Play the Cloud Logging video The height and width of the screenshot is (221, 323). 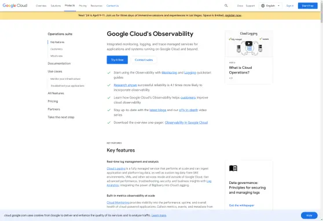tap(249, 43)
